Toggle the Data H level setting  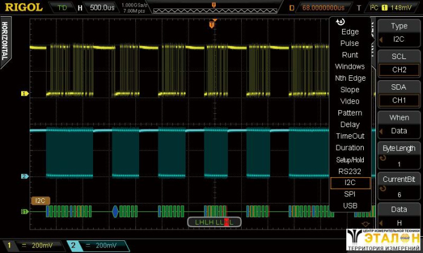[399, 217]
